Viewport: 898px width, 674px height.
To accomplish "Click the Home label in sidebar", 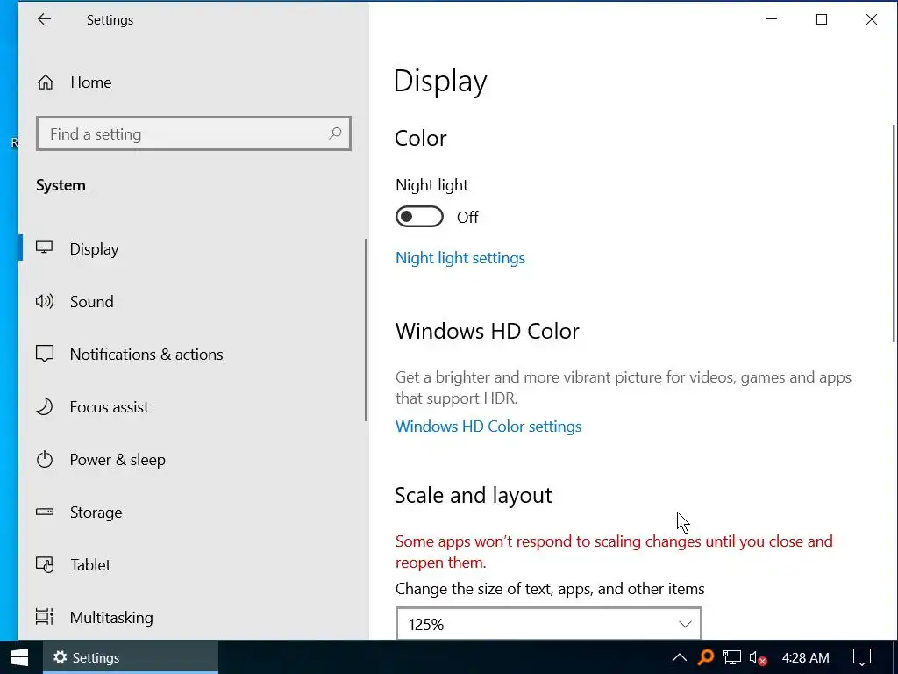I will (x=91, y=82).
